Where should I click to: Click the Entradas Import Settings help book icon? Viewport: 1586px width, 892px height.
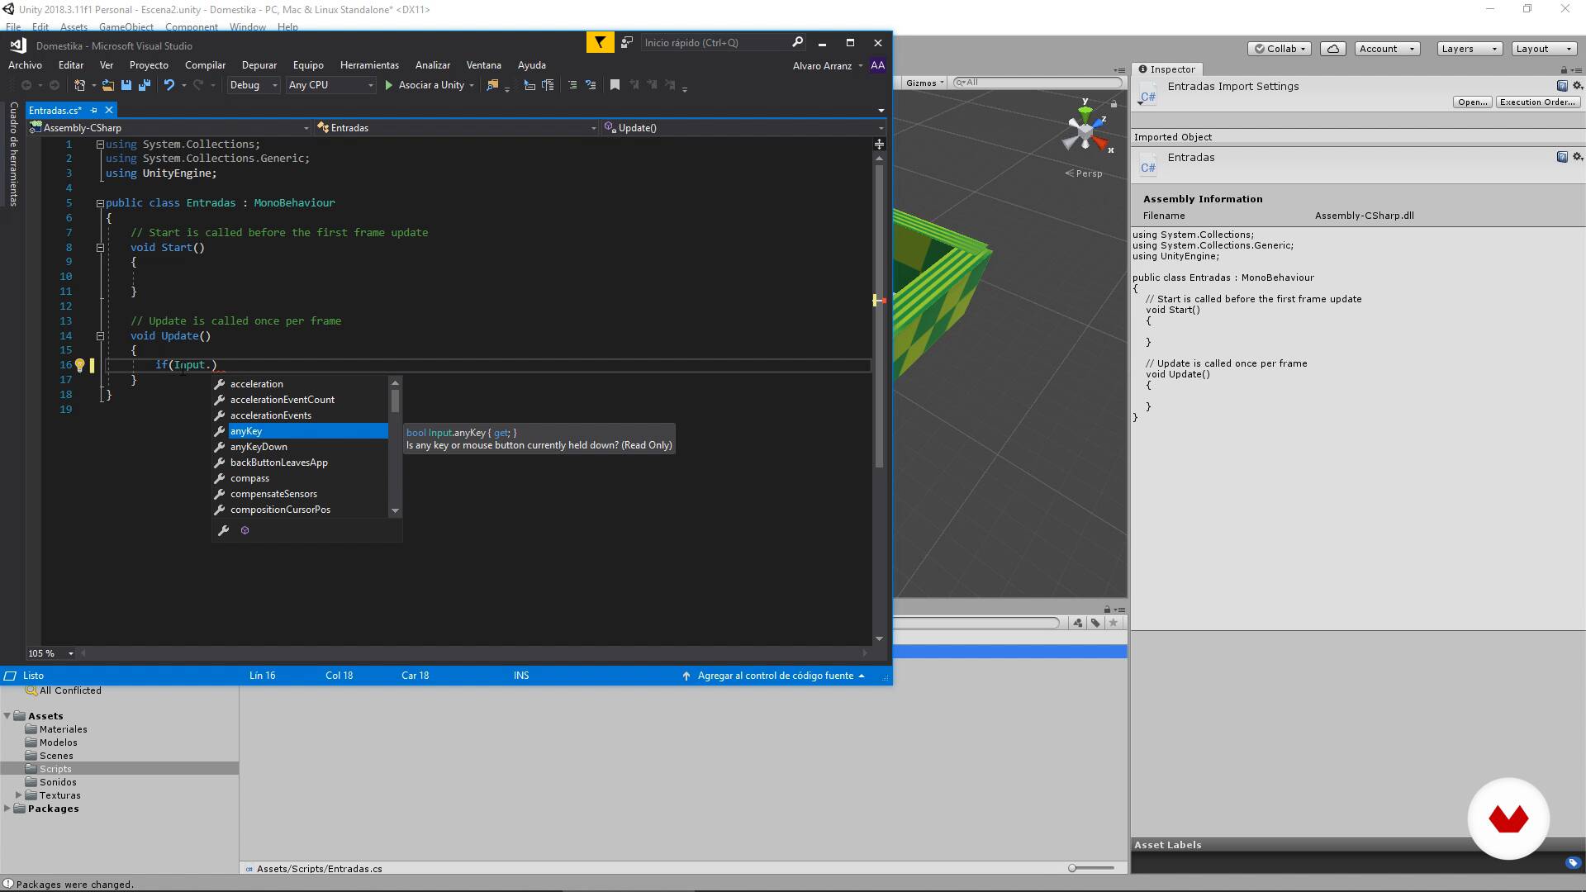pos(1562,86)
